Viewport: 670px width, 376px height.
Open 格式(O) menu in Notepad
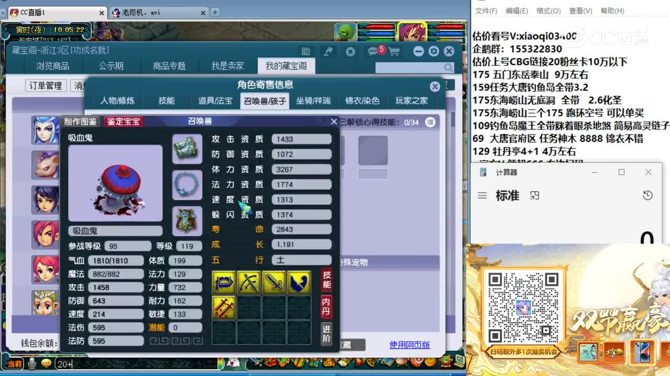tap(549, 10)
